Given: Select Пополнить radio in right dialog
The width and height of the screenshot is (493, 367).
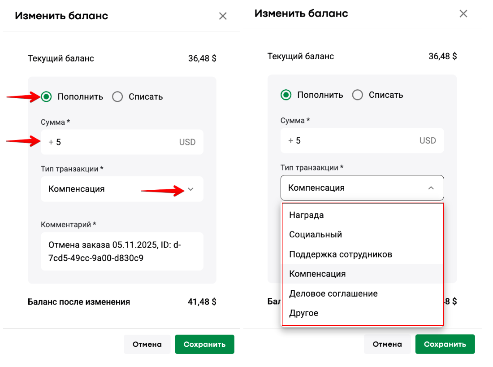Looking at the screenshot, I should tap(286, 95).
